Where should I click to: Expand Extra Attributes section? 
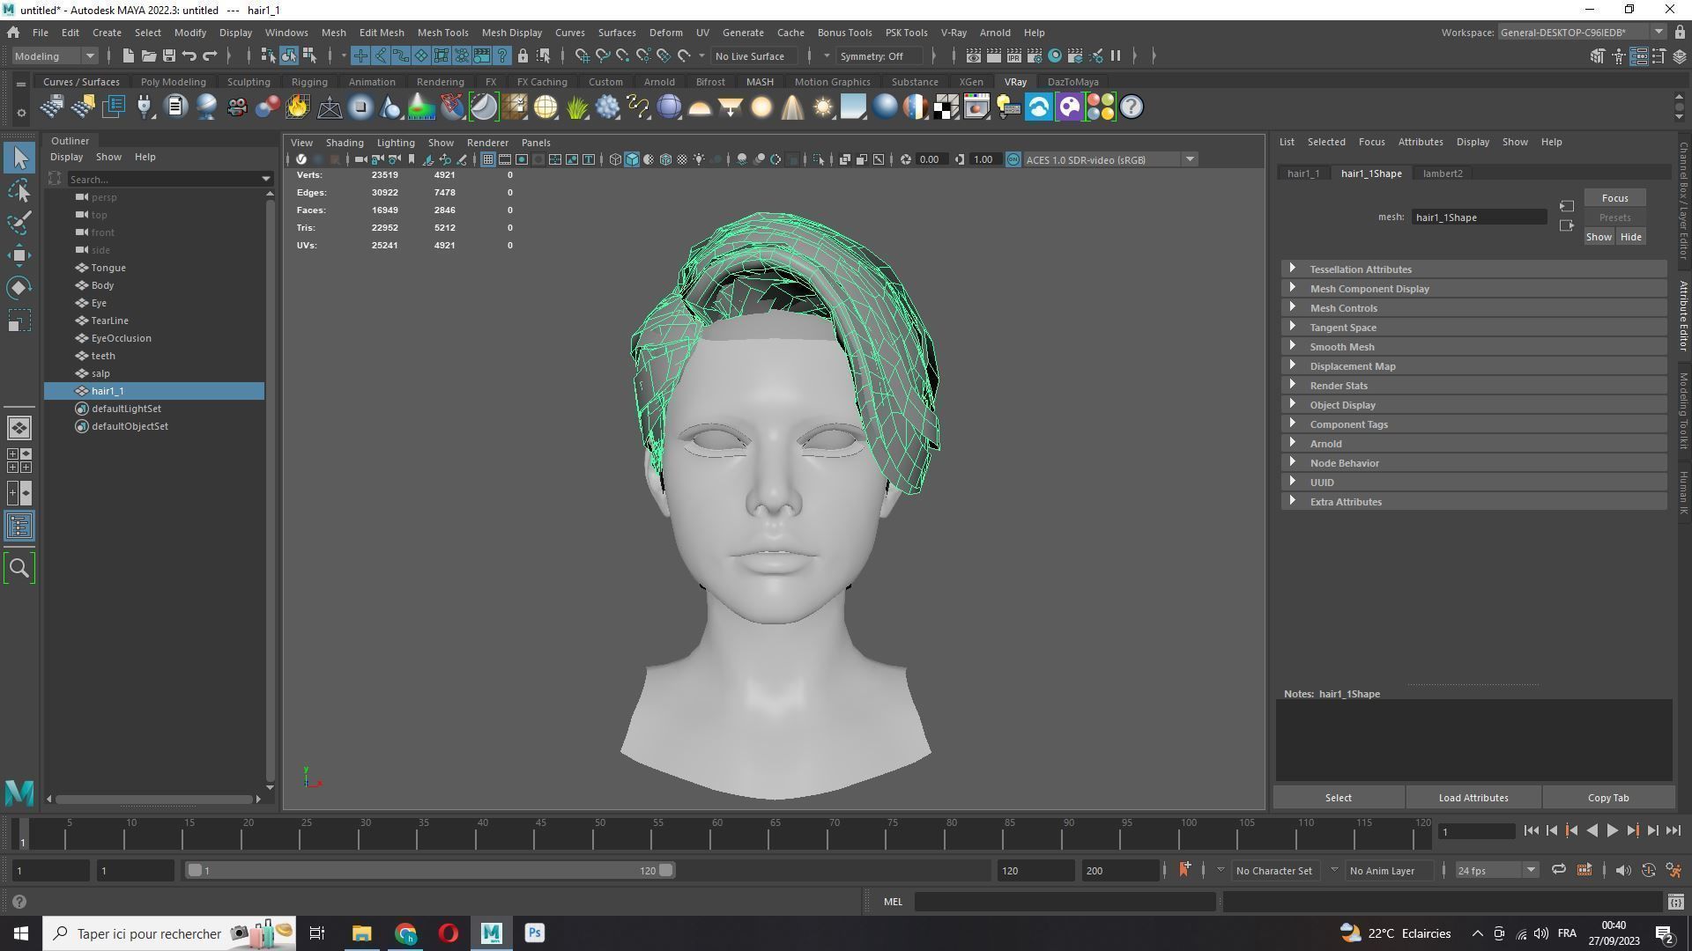(x=1473, y=501)
